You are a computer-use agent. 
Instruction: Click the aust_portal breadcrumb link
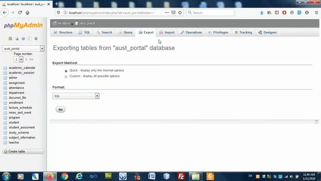coord(87,24)
